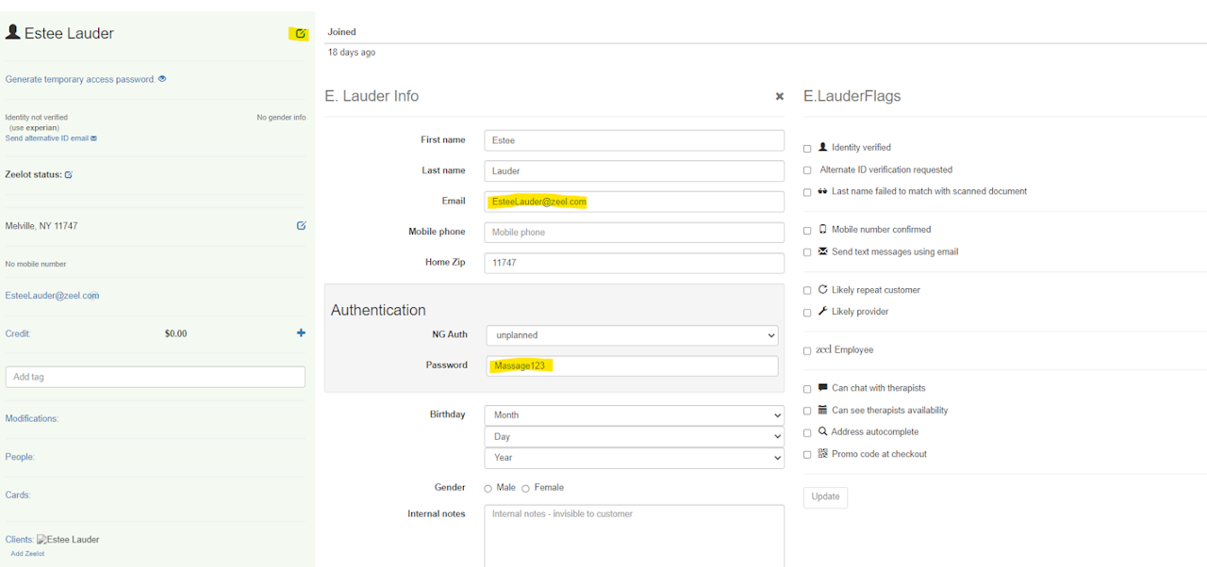
Task: Toggle Address autocomplete checkbox
Action: point(807,433)
